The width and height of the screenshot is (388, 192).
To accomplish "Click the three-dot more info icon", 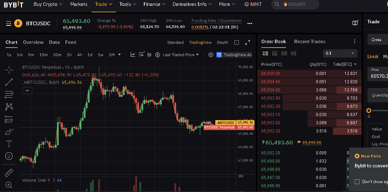I will pyautogui.click(x=250, y=24).
